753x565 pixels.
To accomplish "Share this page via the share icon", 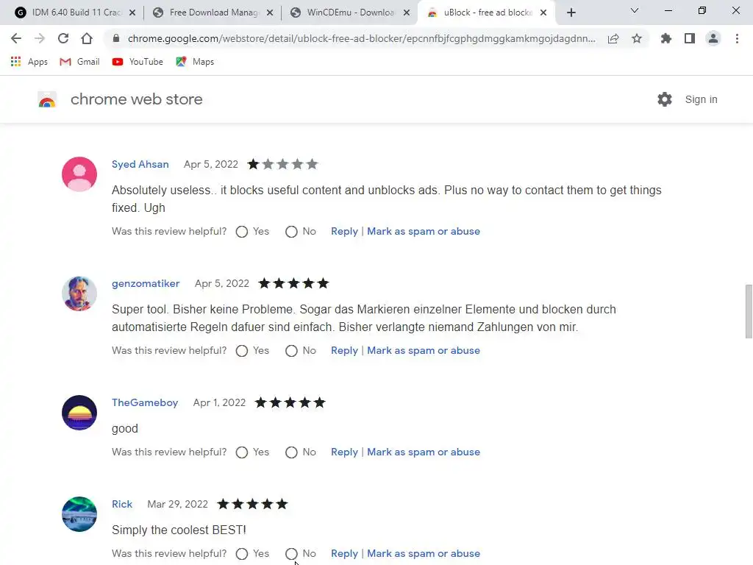I will 613,38.
